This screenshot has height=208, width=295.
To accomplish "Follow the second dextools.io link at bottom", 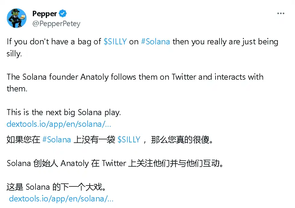I will click(61, 198).
